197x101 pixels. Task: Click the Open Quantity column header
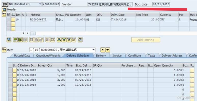point(168,65)
